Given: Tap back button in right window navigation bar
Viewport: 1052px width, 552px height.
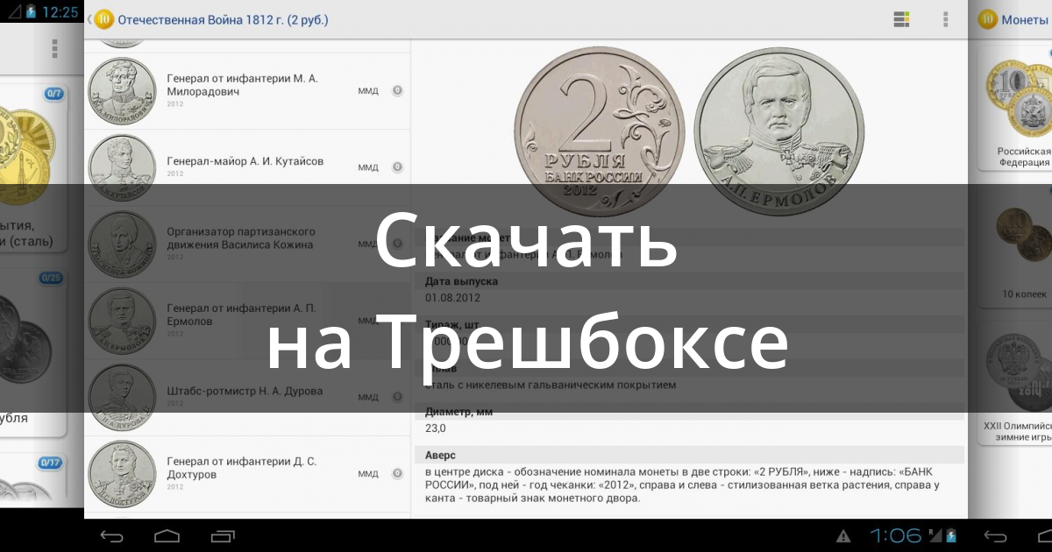Looking at the screenshot, I should coord(996,535).
